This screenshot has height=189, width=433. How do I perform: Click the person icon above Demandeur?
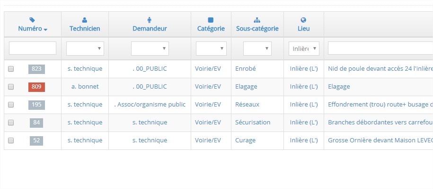pos(150,20)
